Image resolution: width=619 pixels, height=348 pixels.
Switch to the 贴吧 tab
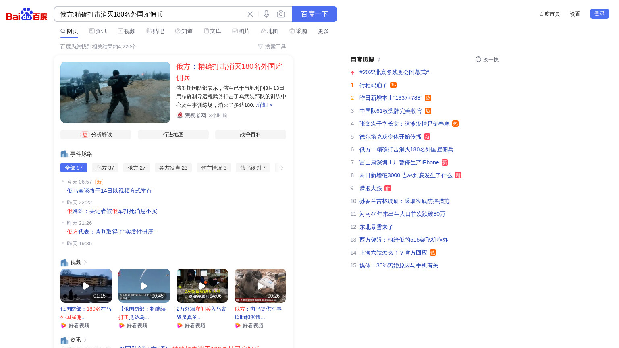(x=155, y=31)
